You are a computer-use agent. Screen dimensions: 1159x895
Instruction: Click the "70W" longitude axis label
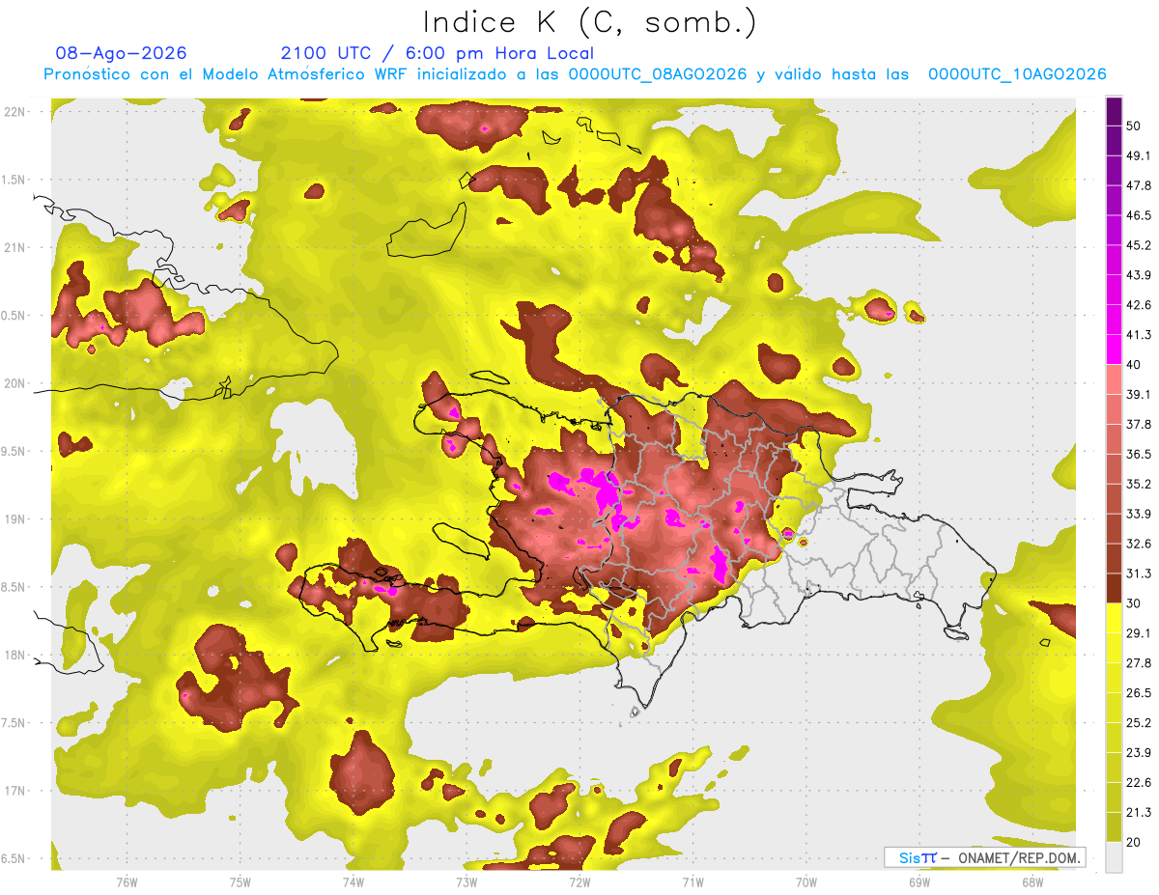[806, 881]
